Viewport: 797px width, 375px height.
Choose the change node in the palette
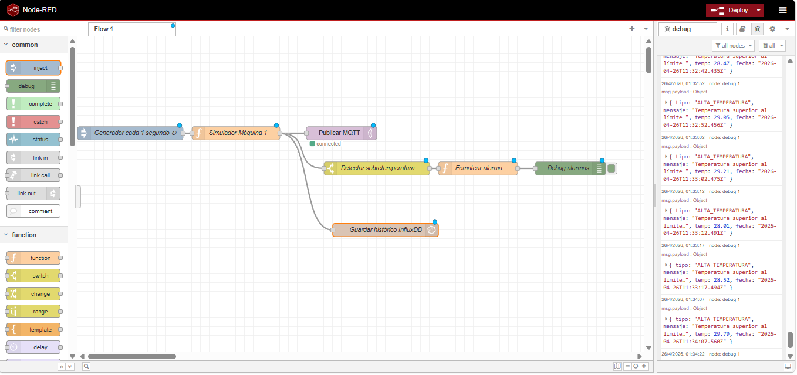pyautogui.click(x=33, y=294)
